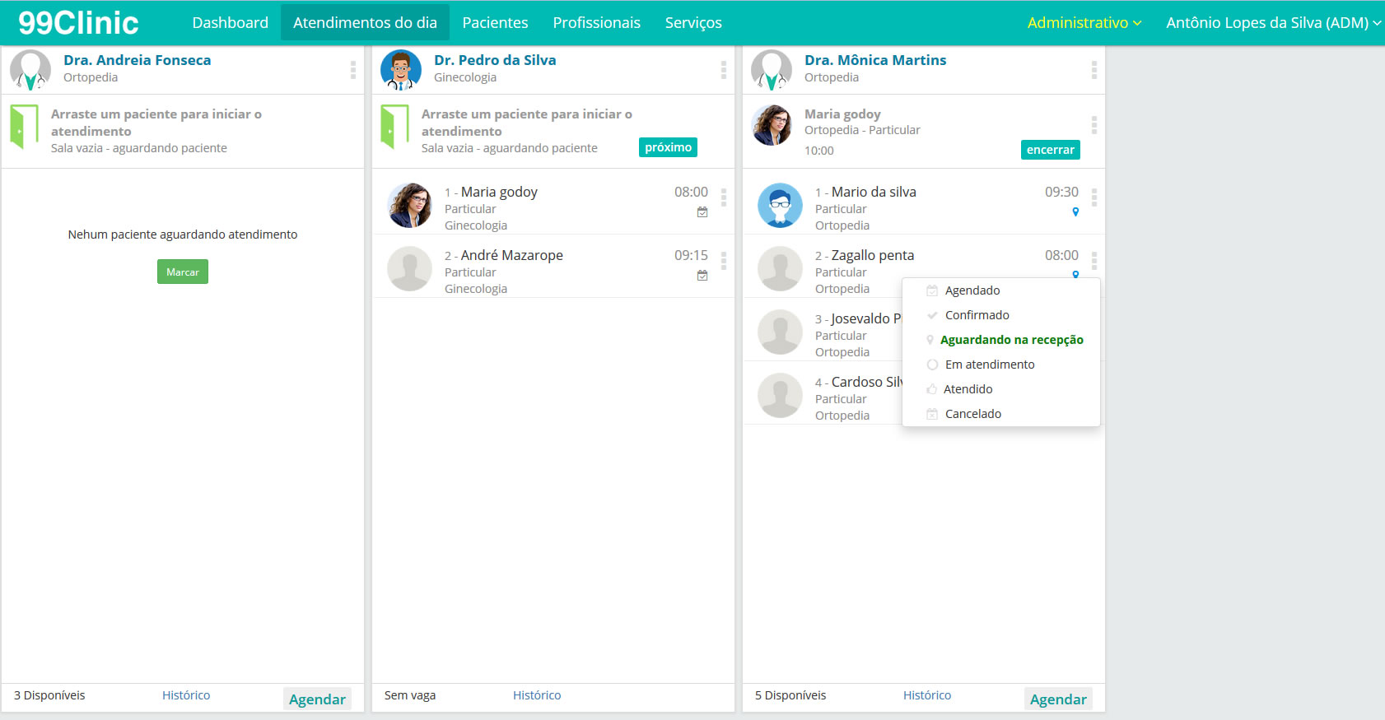Click calendar status icon for Maria godoy 08:00

pos(702,212)
